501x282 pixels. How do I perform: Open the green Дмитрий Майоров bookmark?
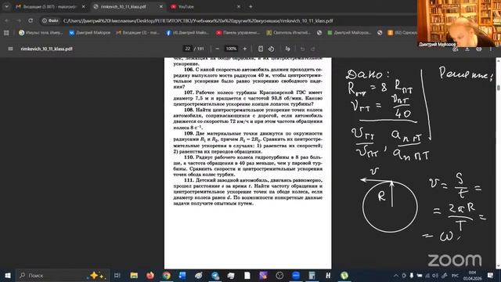click(349, 33)
